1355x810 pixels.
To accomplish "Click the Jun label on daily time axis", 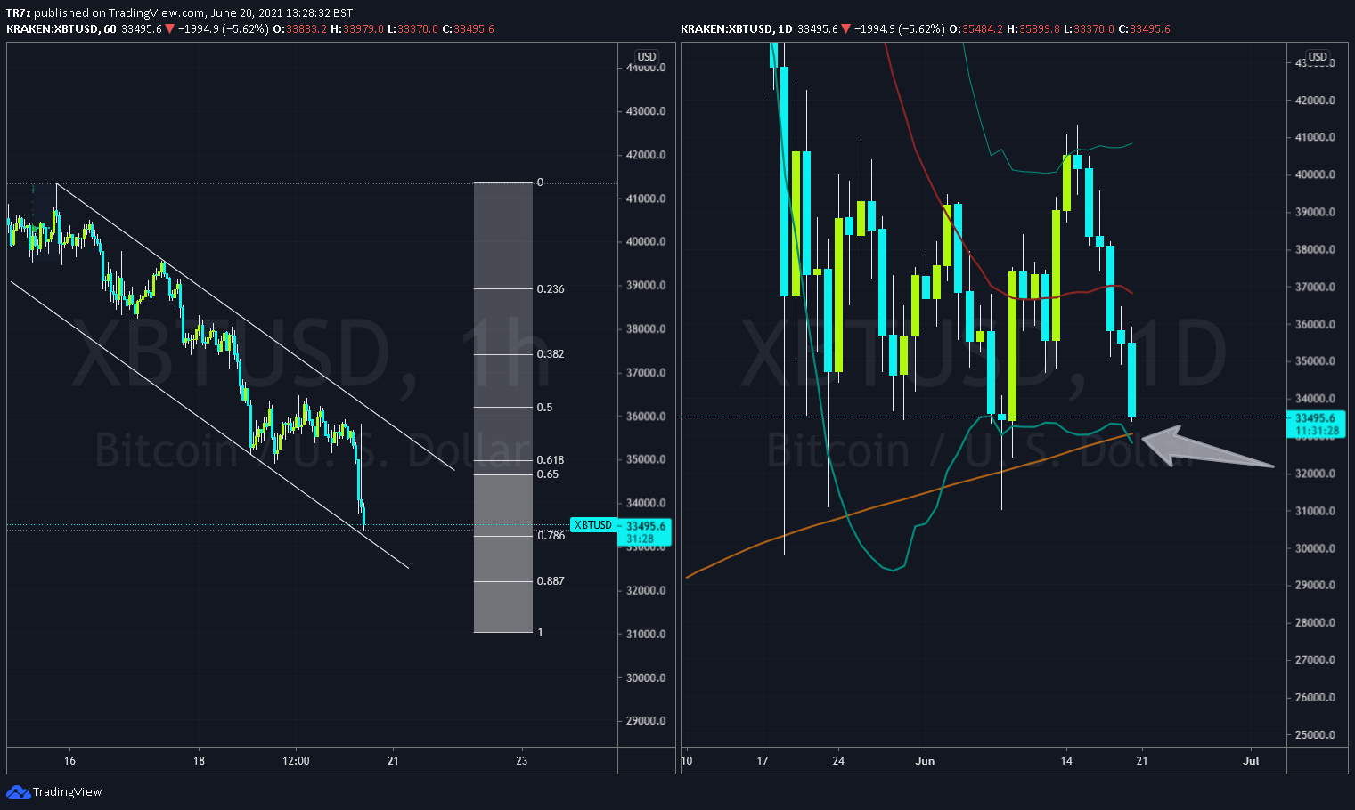I will (926, 761).
